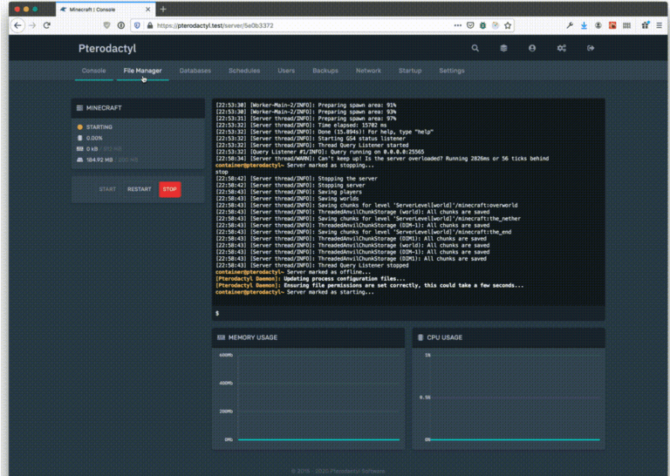The height and width of the screenshot is (476, 670).
Task: Click the 184.92 MB disk value
Action: [99, 160]
